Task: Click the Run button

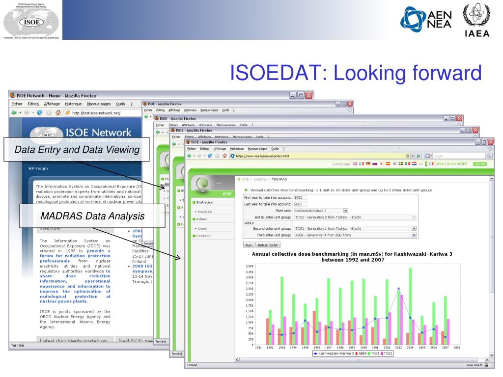Action: point(249,245)
